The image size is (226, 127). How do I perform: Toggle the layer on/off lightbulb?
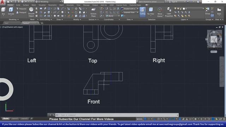pos(175,9)
